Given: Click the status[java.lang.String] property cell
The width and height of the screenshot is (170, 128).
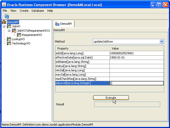Looking at the screenshot, I should [82, 66].
